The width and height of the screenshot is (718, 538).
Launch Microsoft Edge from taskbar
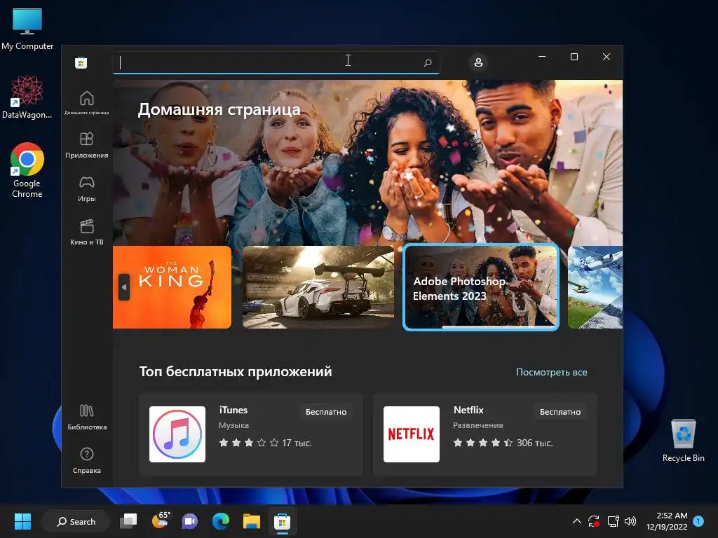[221, 521]
